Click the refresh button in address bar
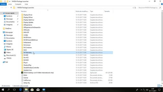This screenshot has height=92, width=163. 135,8
